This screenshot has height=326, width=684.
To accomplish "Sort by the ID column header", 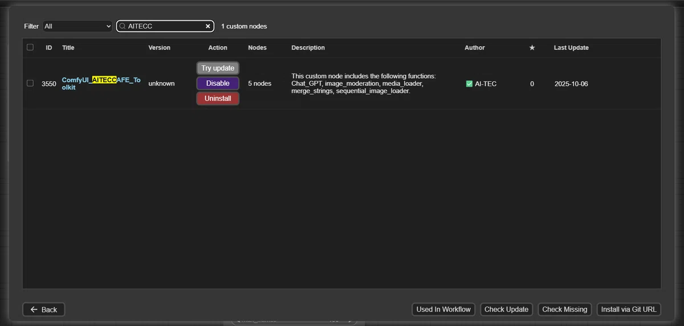I will click(x=49, y=48).
